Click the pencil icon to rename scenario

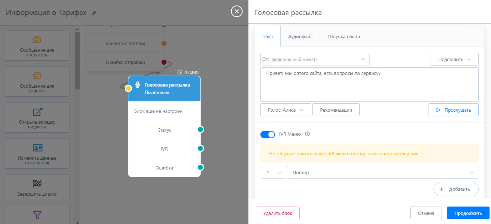point(94,13)
